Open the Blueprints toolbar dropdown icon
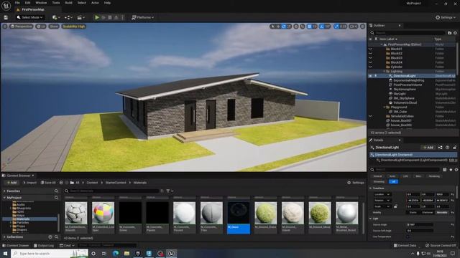The height and width of the screenshot is (258, 460). (68, 17)
